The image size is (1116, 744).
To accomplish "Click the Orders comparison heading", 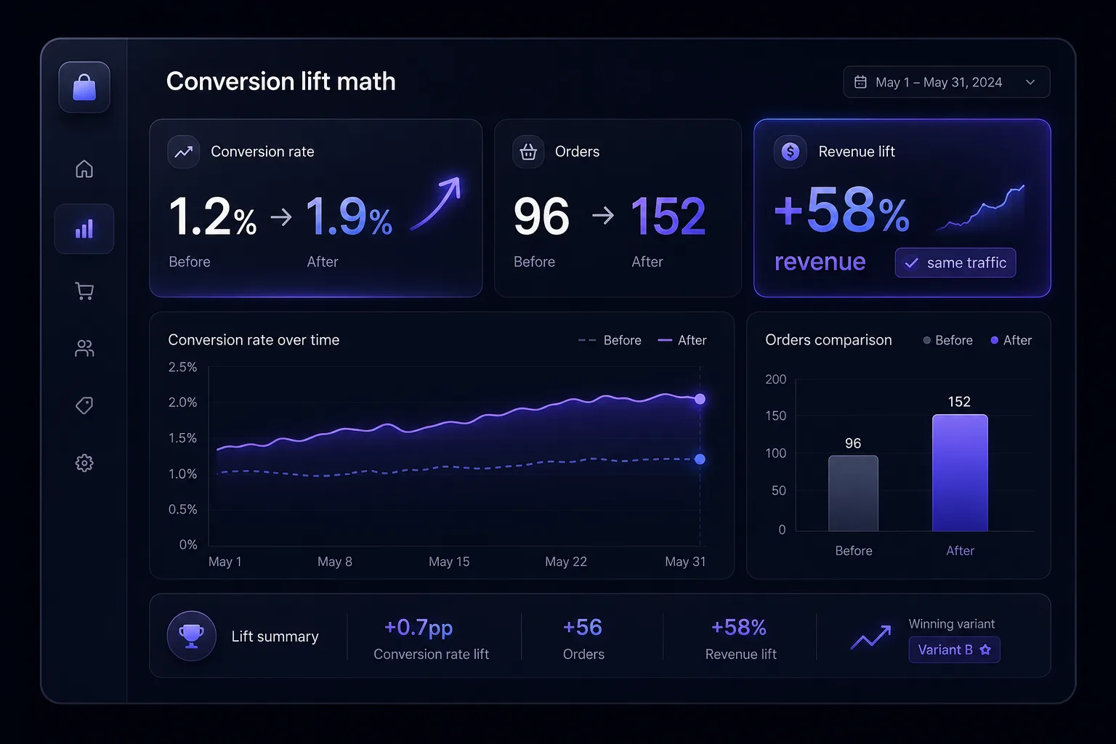I will (x=828, y=340).
